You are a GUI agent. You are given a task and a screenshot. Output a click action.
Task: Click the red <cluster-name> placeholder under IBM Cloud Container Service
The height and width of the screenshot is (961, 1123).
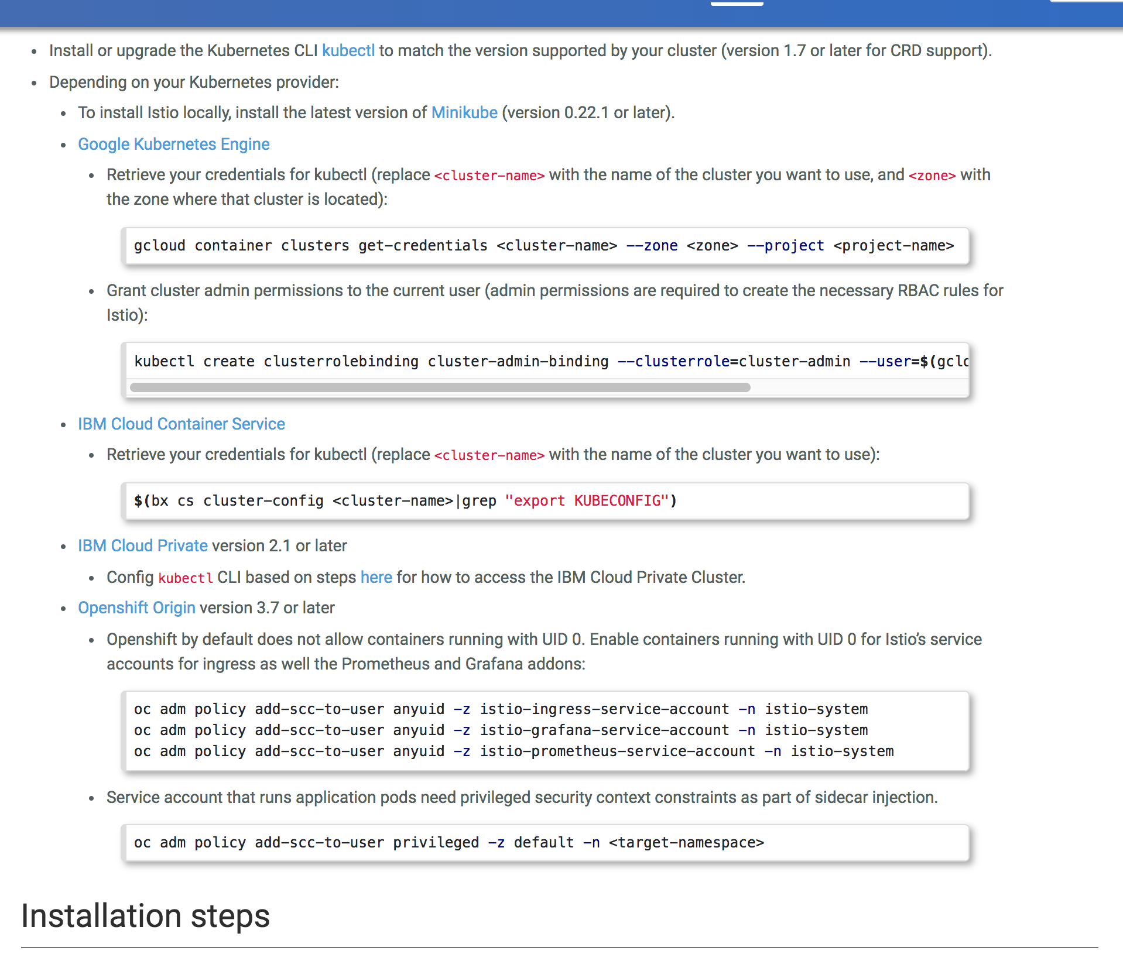[489, 455]
